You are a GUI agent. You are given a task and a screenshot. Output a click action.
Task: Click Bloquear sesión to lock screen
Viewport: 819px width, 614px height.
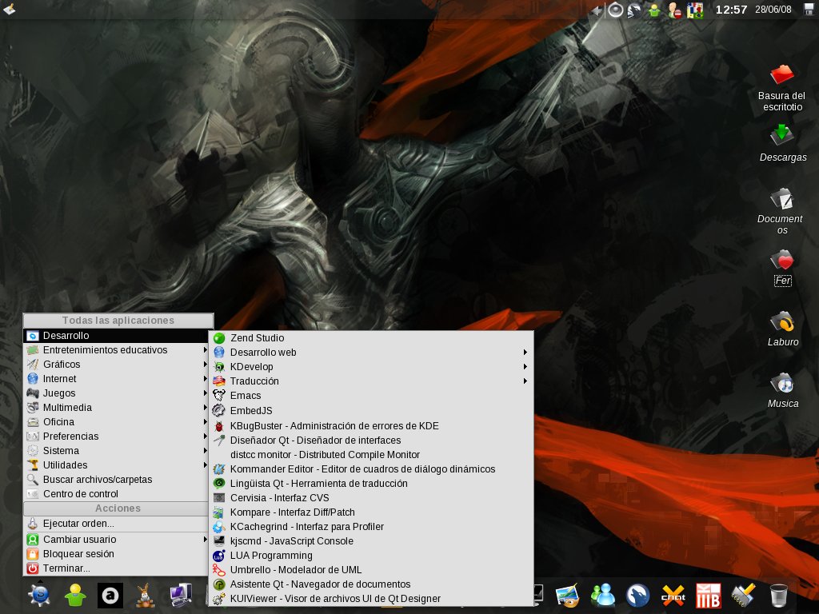coord(117,553)
